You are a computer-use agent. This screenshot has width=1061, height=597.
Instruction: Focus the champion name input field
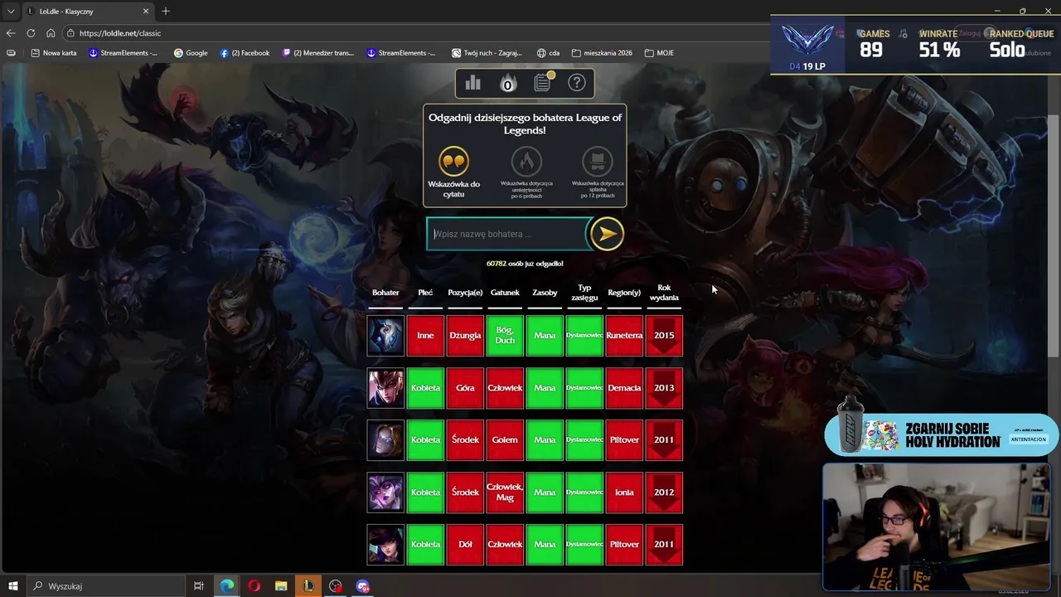click(507, 234)
